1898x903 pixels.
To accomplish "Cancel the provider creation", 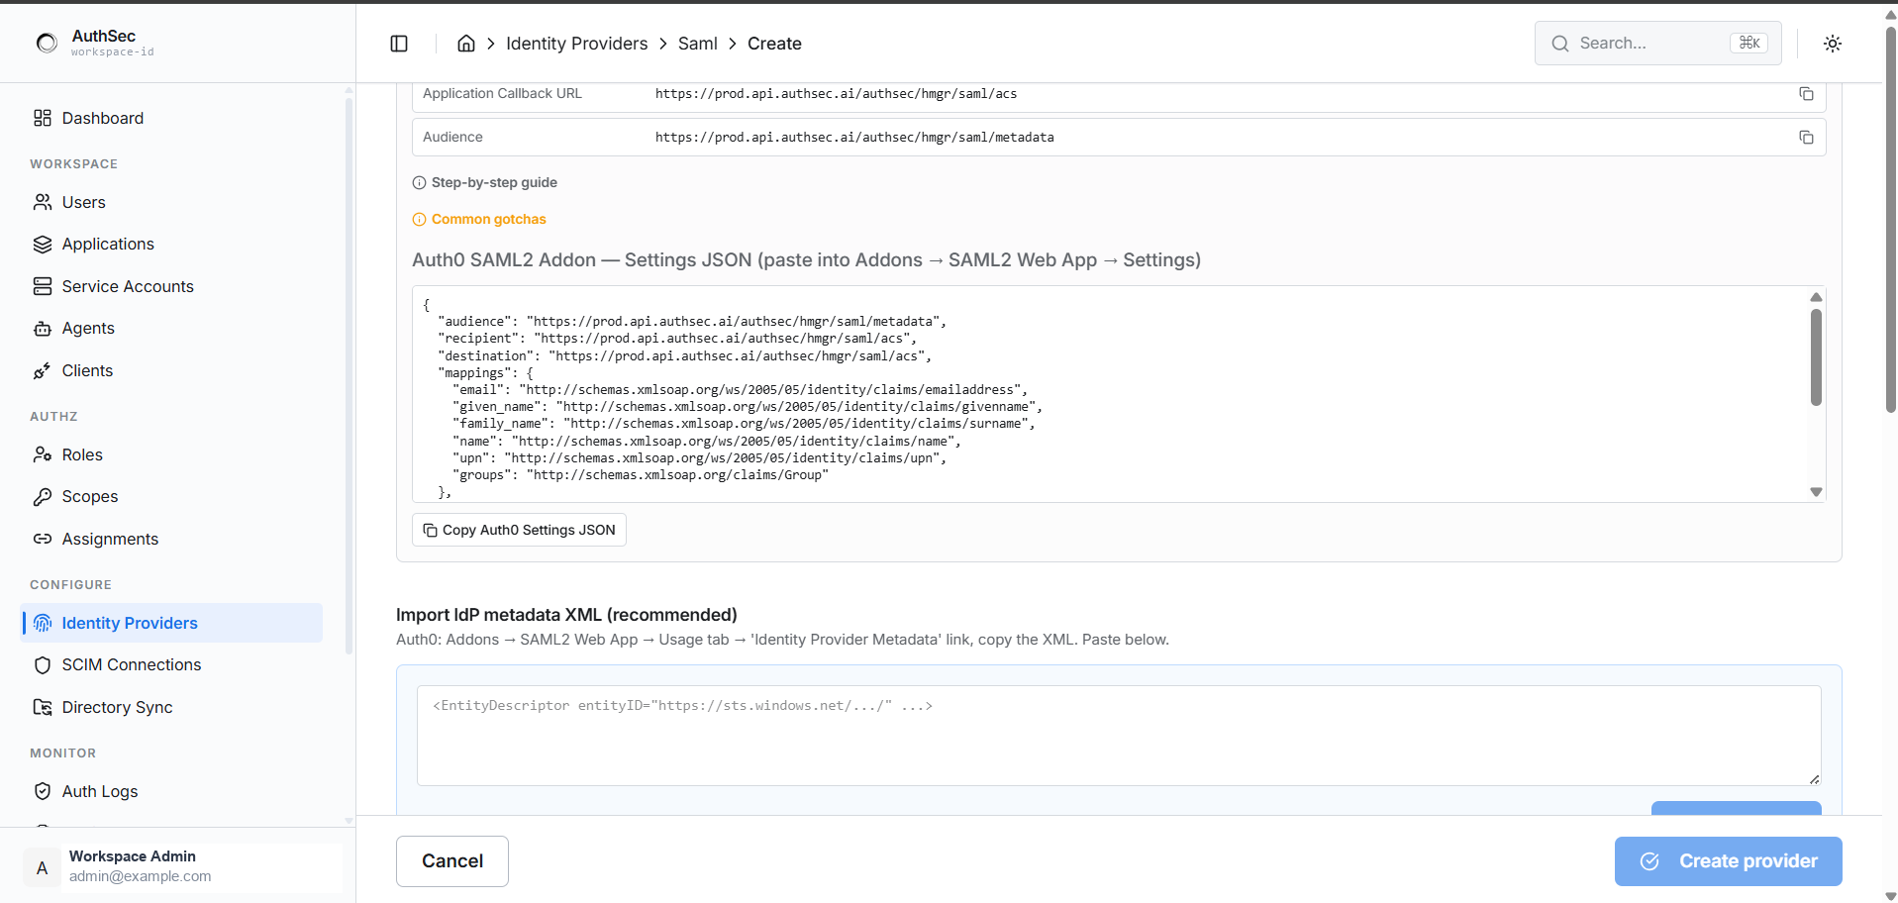I will point(452,861).
